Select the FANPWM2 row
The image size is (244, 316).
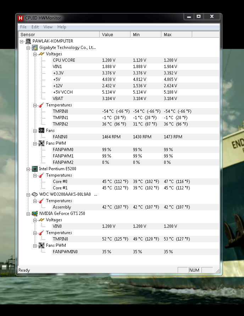[x=135, y=162]
